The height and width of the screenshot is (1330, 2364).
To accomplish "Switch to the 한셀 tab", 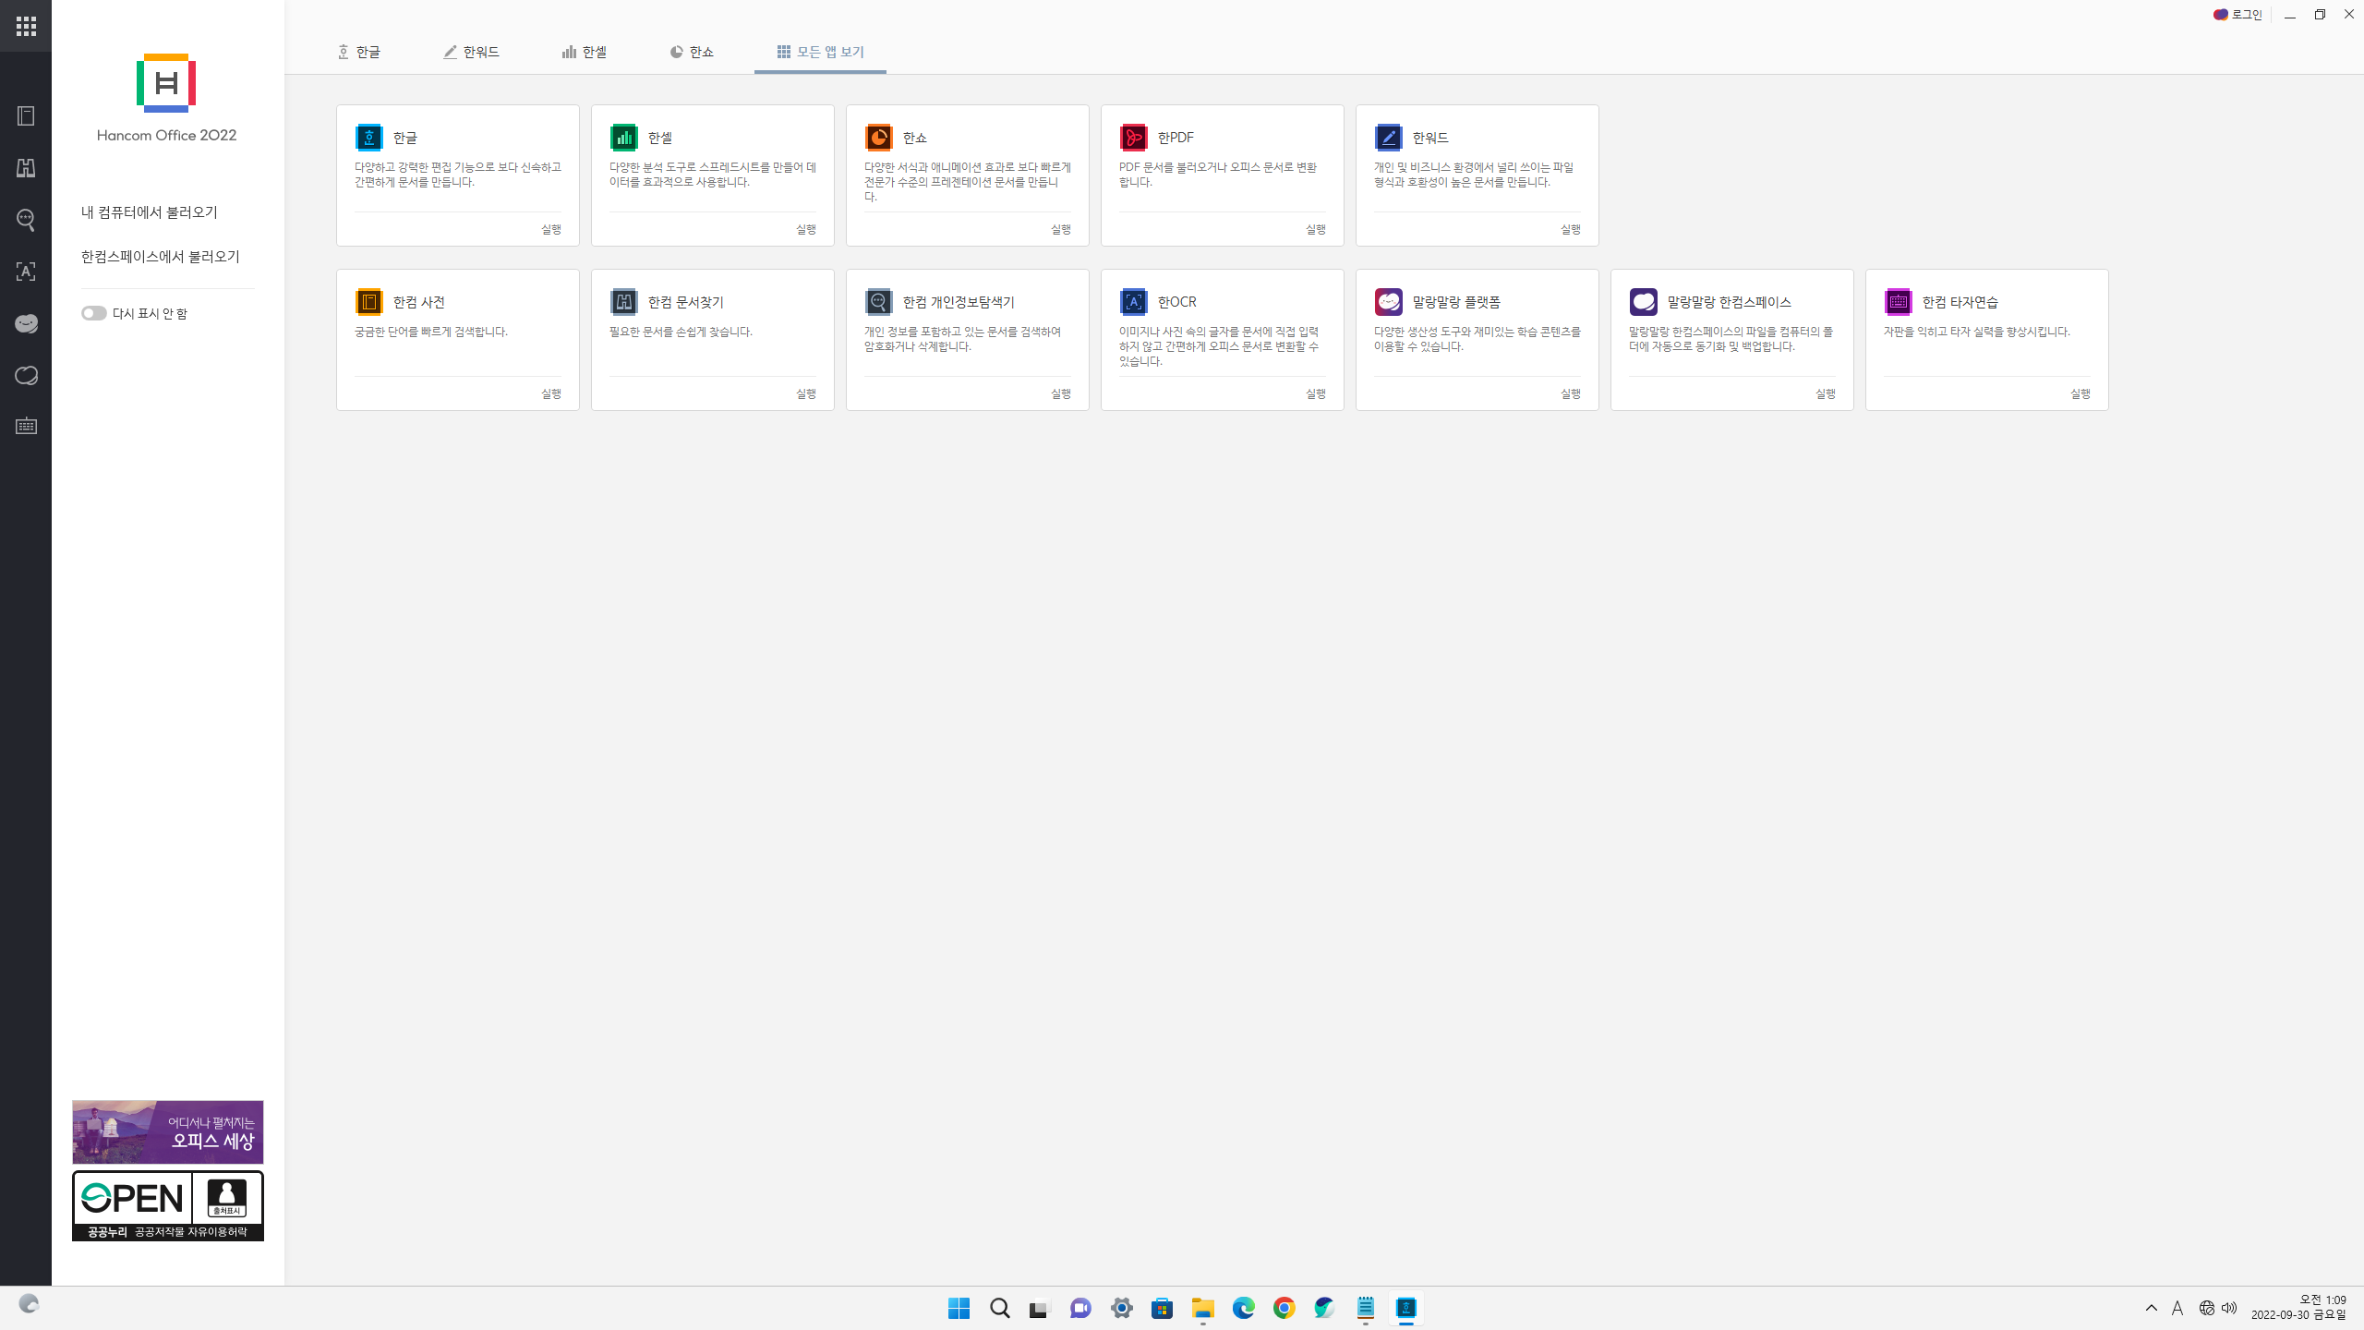I will [585, 52].
